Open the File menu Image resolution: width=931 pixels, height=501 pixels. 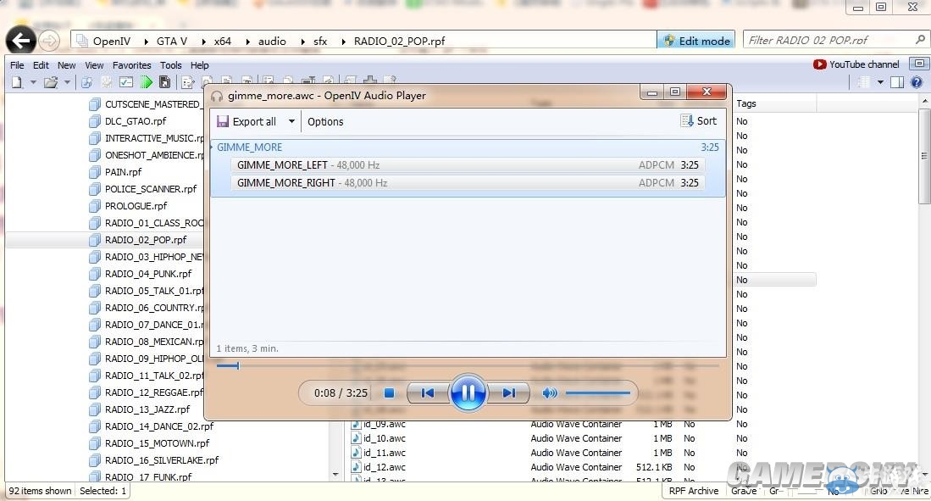[17, 65]
